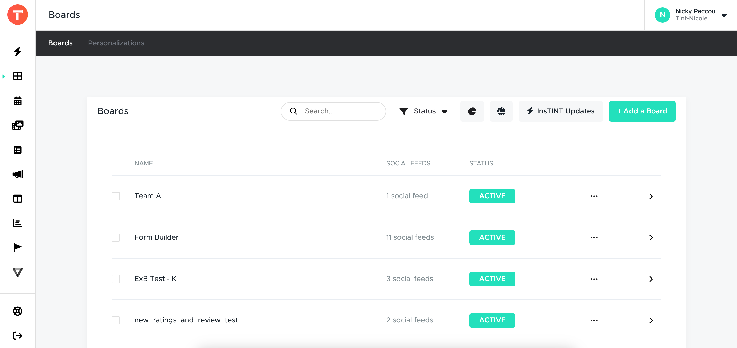Switch to the Personalizations tab
The width and height of the screenshot is (737, 348).
point(116,43)
